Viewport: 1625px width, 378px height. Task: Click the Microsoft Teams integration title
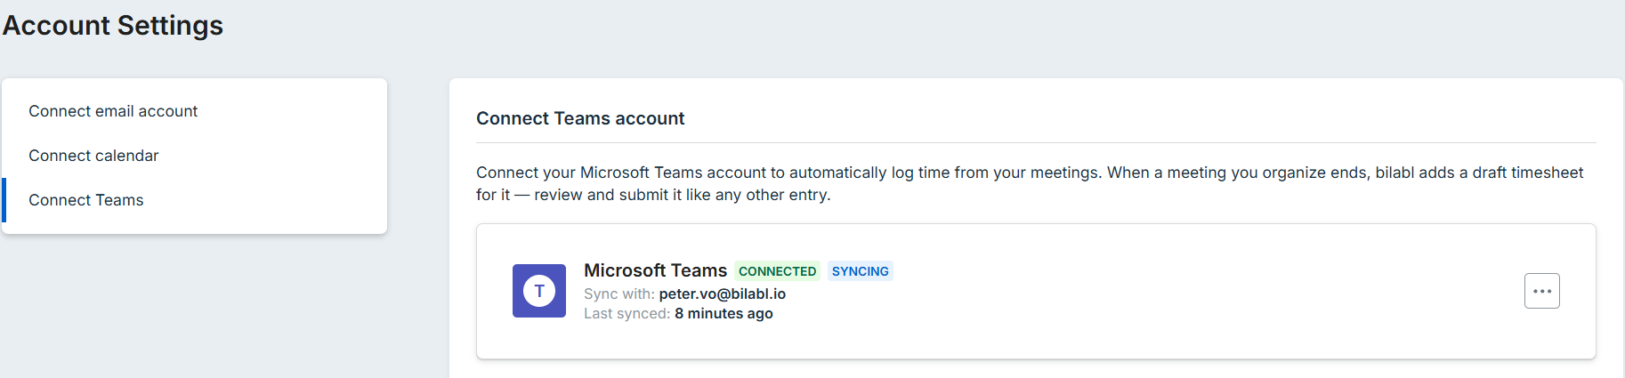[655, 270]
